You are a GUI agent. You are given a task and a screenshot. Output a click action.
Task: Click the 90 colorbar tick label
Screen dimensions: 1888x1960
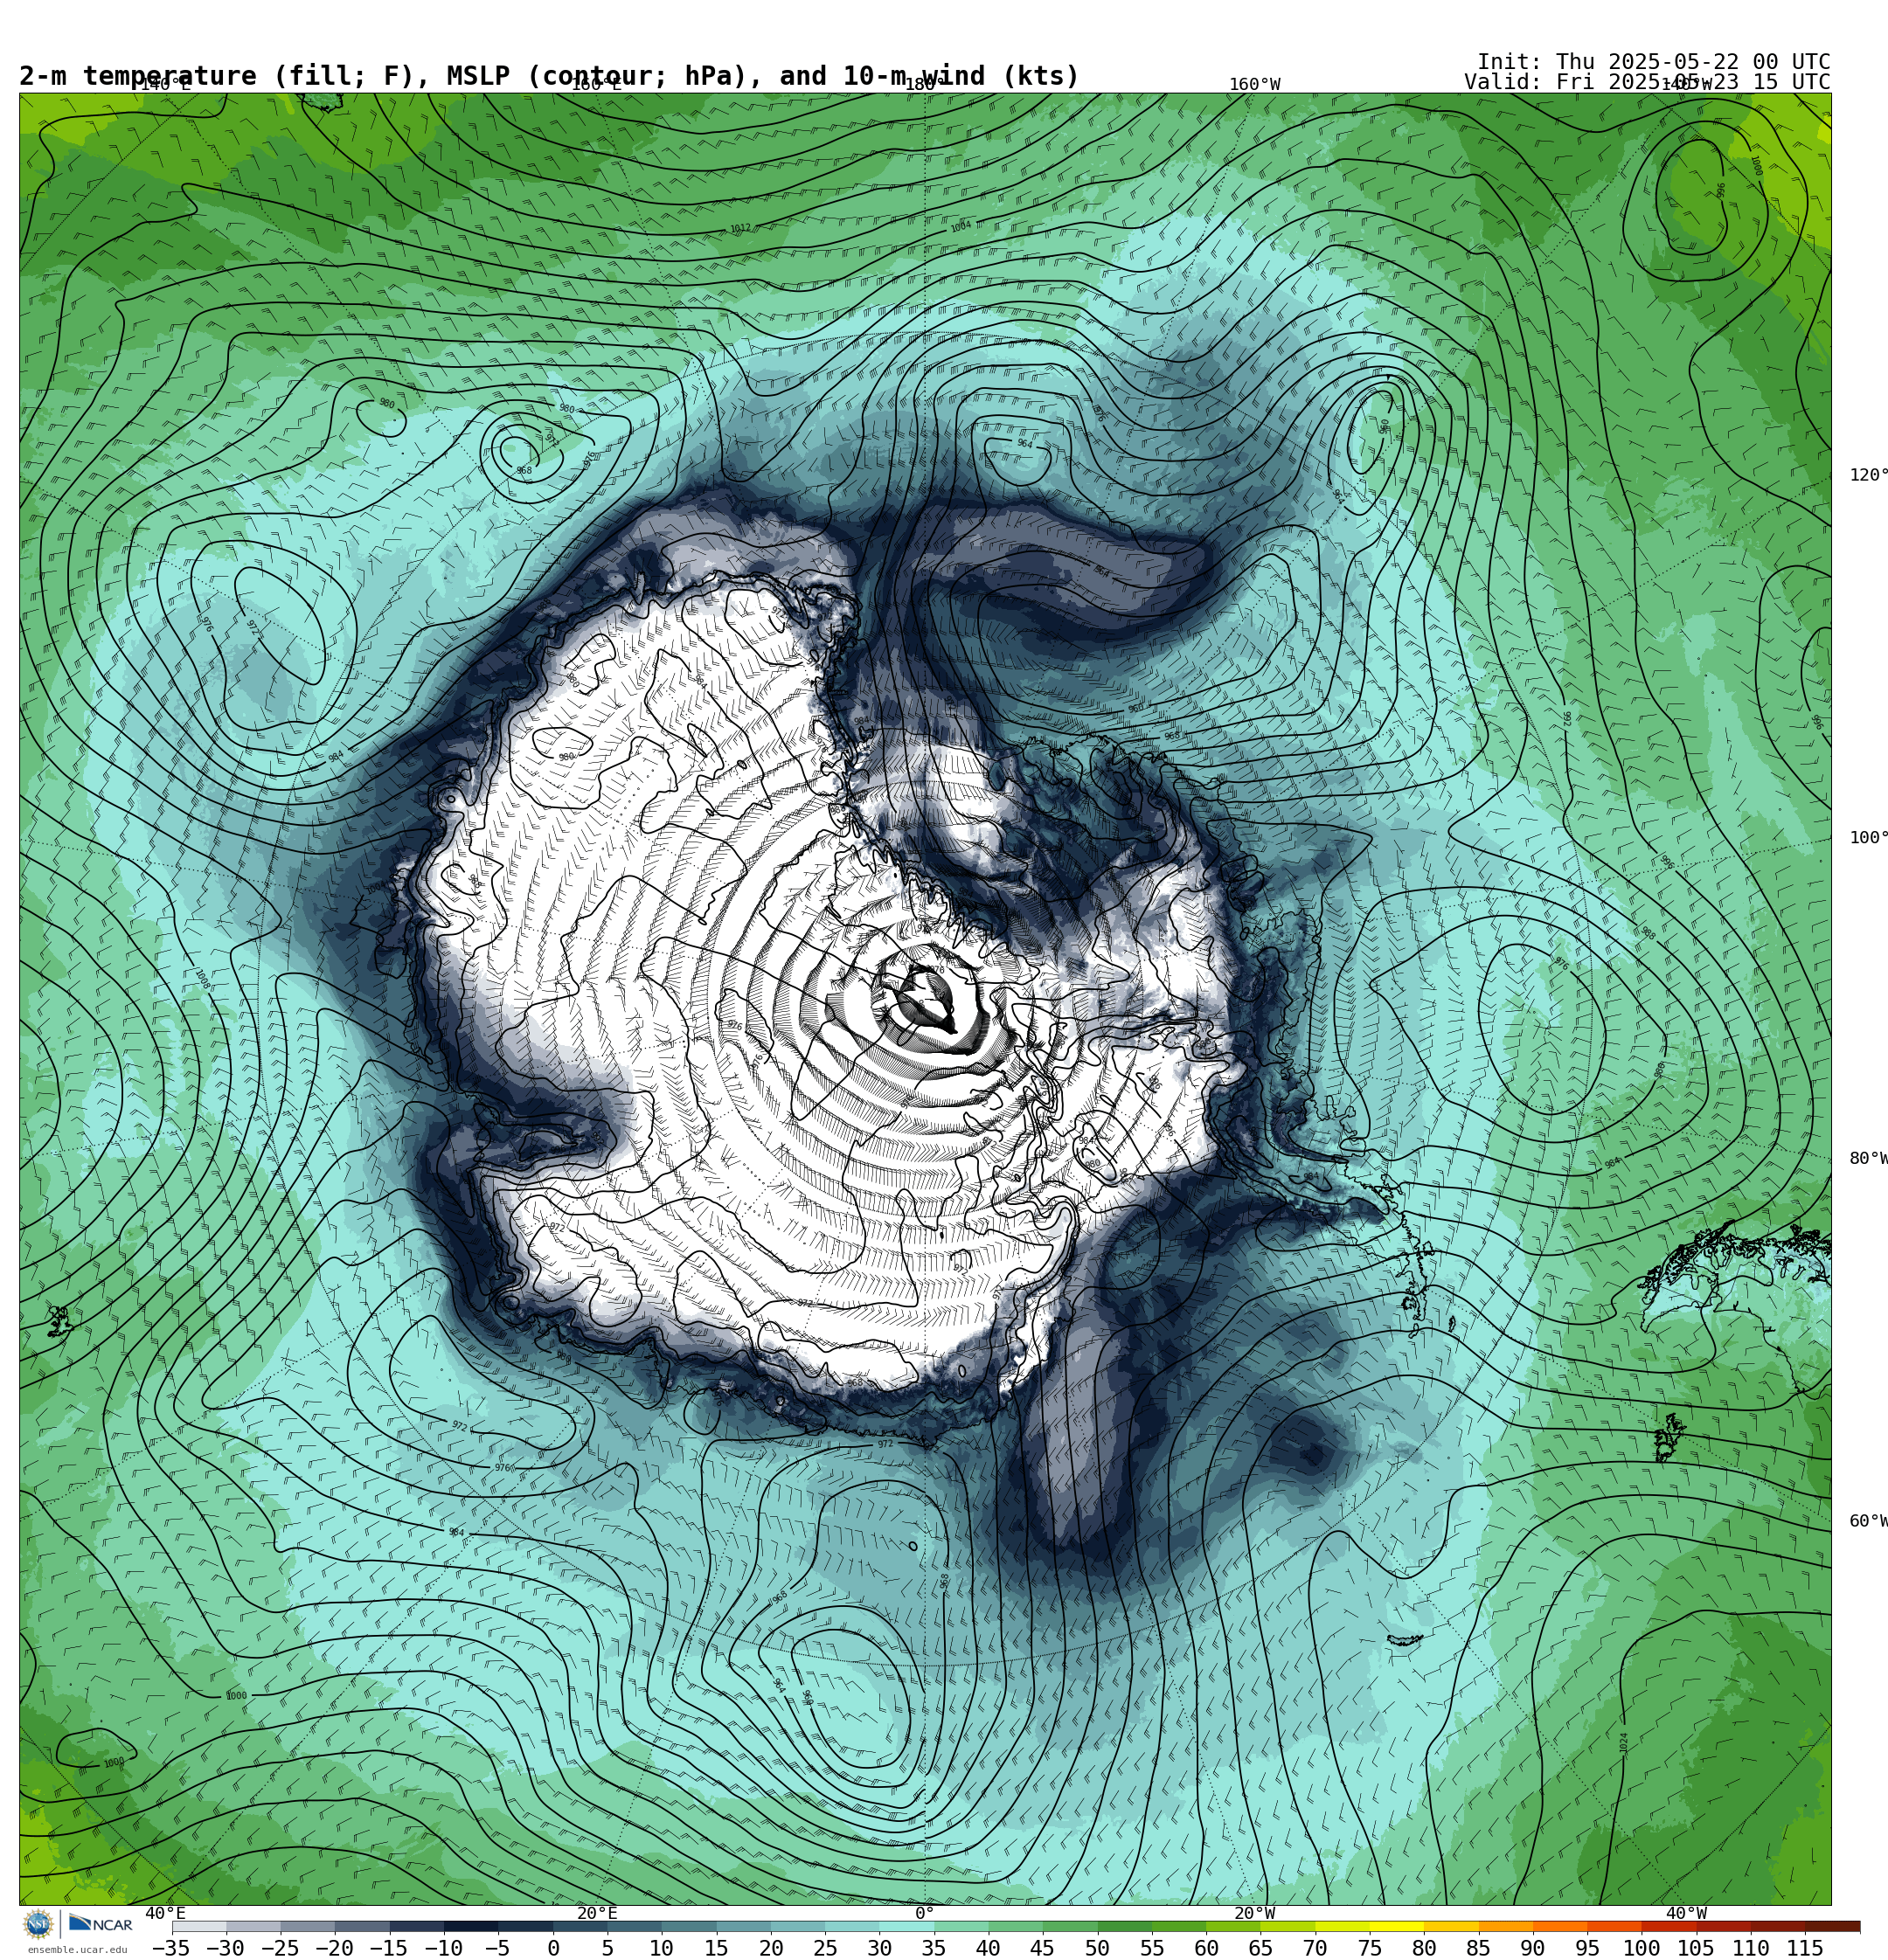pyautogui.click(x=1533, y=1948)
